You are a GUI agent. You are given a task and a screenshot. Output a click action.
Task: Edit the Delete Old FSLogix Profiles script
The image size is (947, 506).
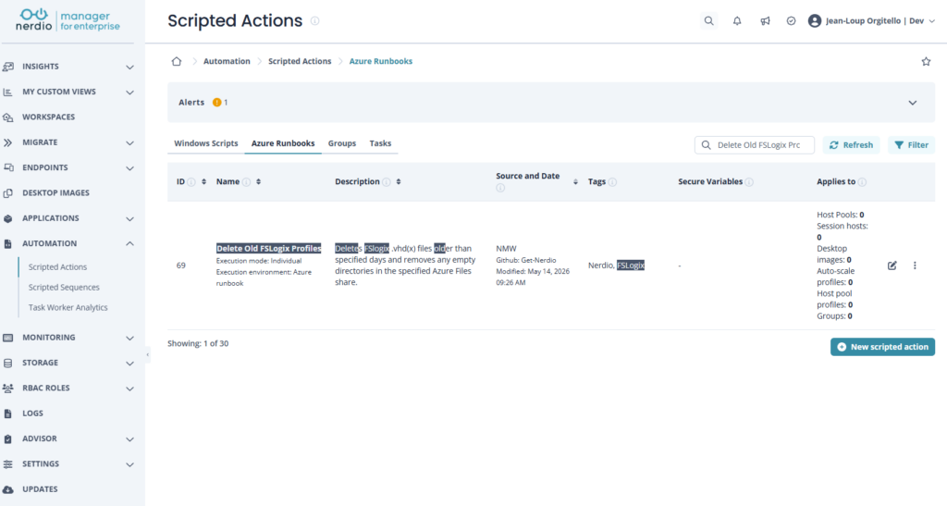point(892,265)
